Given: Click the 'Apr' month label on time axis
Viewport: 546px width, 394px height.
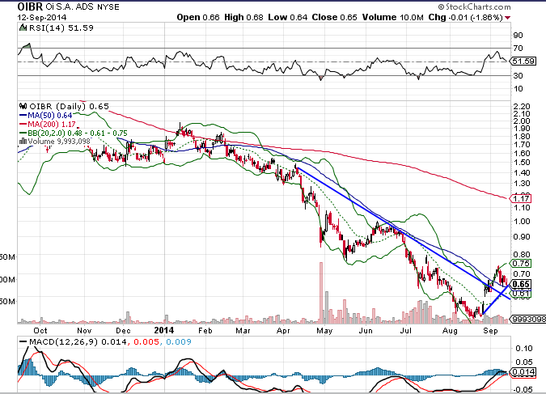Looking at the screenshot, I should (x=283, y=330).
